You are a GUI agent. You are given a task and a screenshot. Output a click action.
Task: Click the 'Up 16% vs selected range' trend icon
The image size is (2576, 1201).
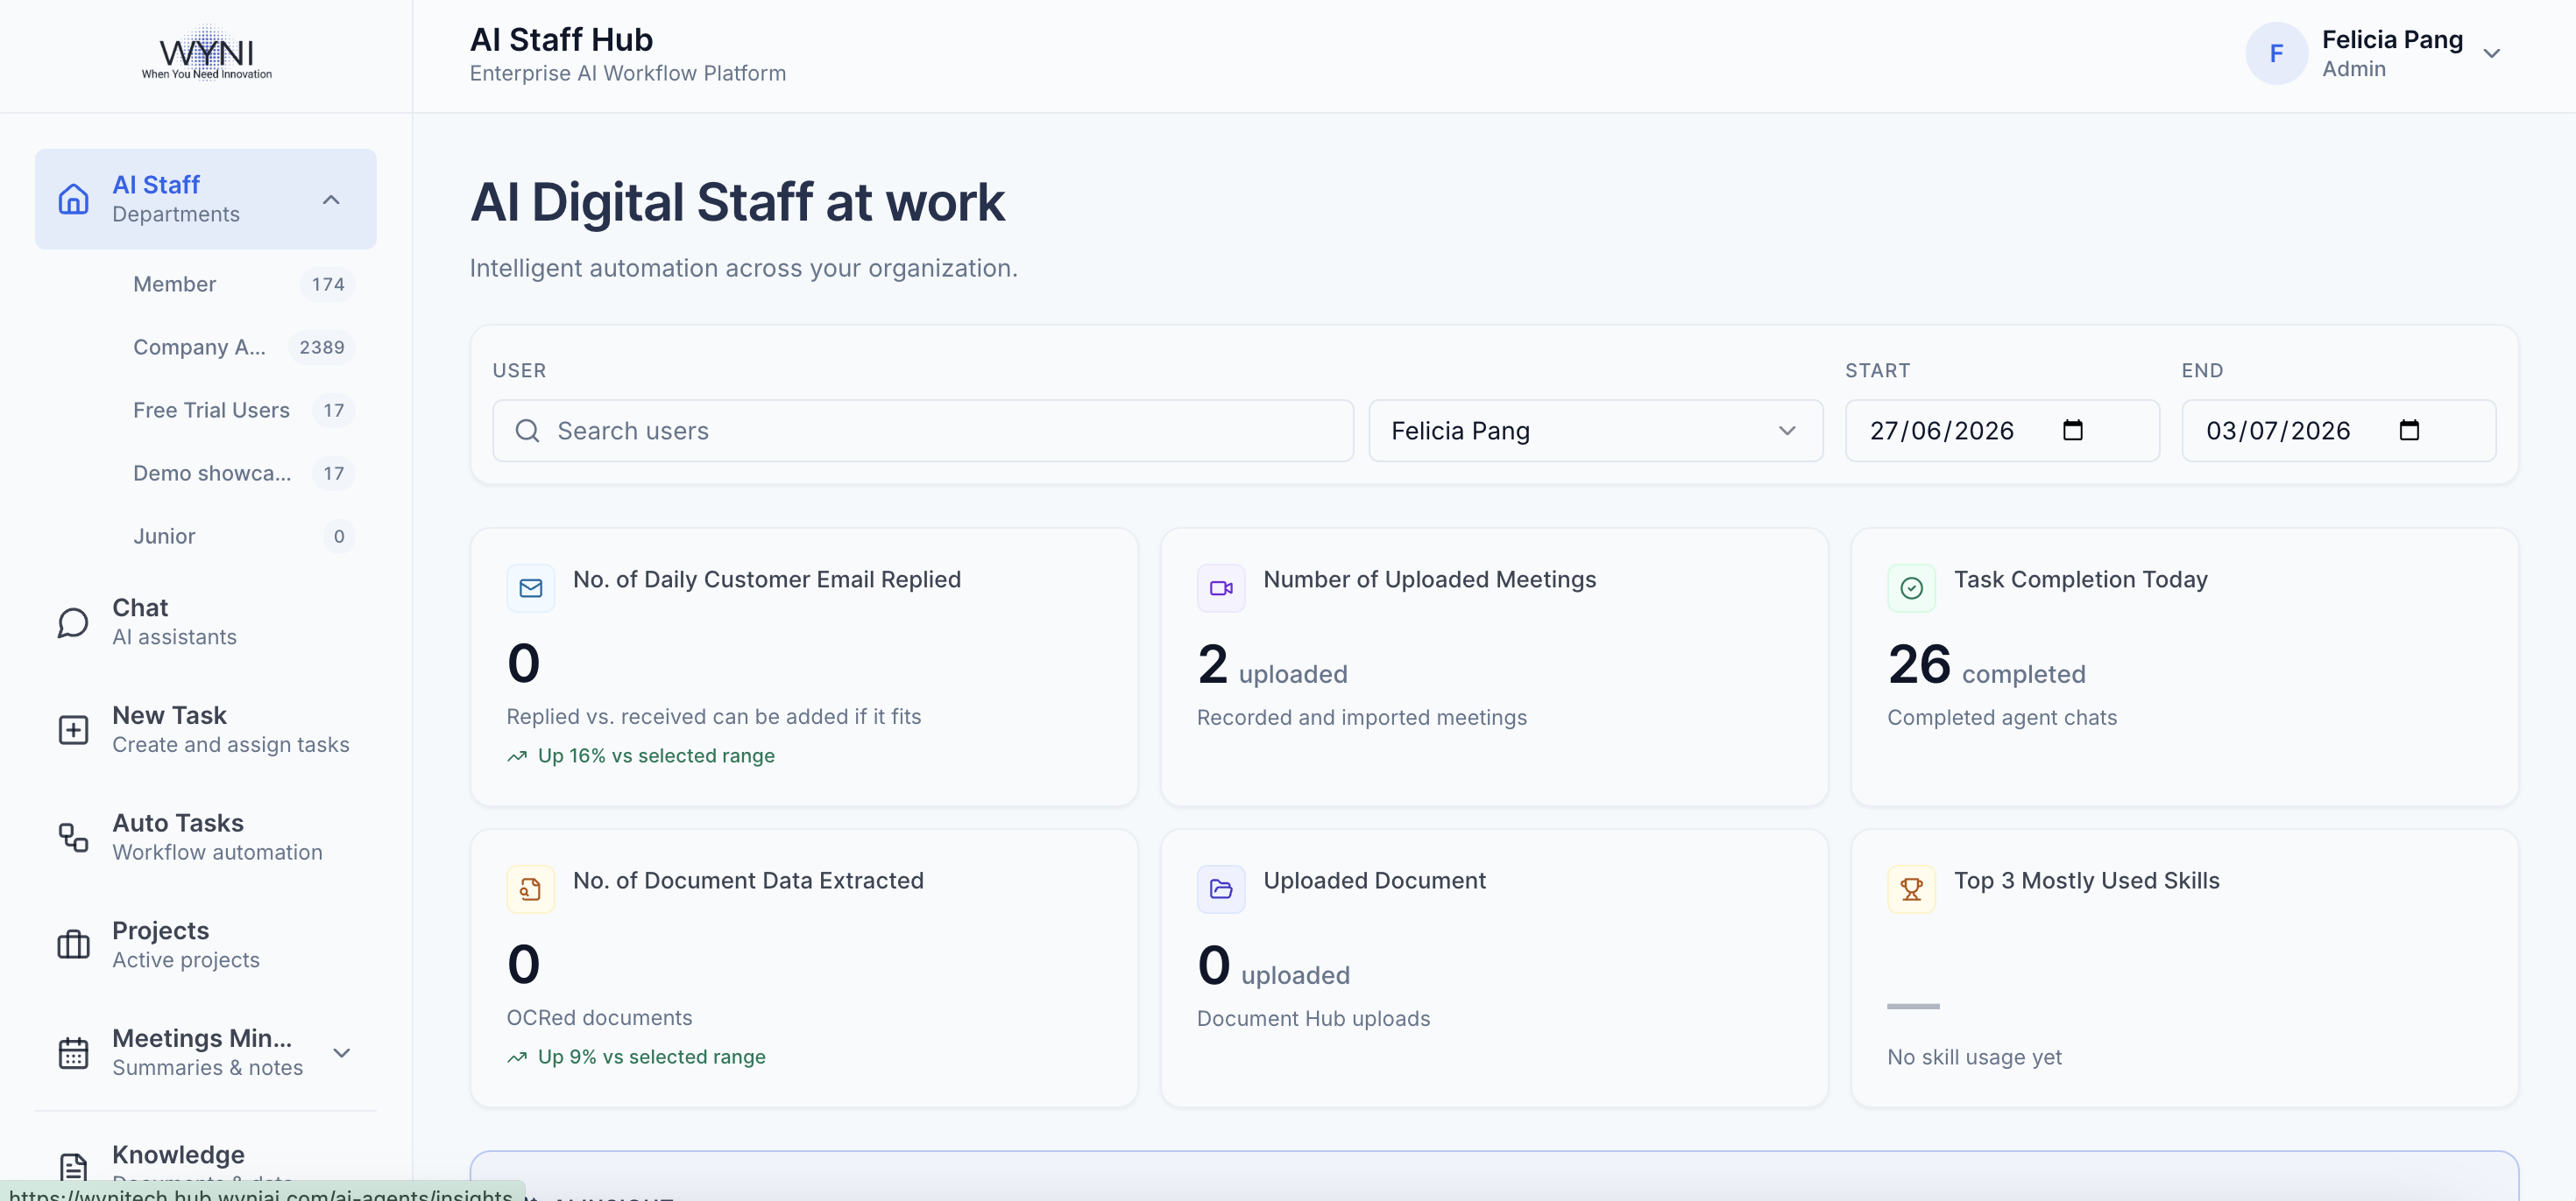pos(517,756)
